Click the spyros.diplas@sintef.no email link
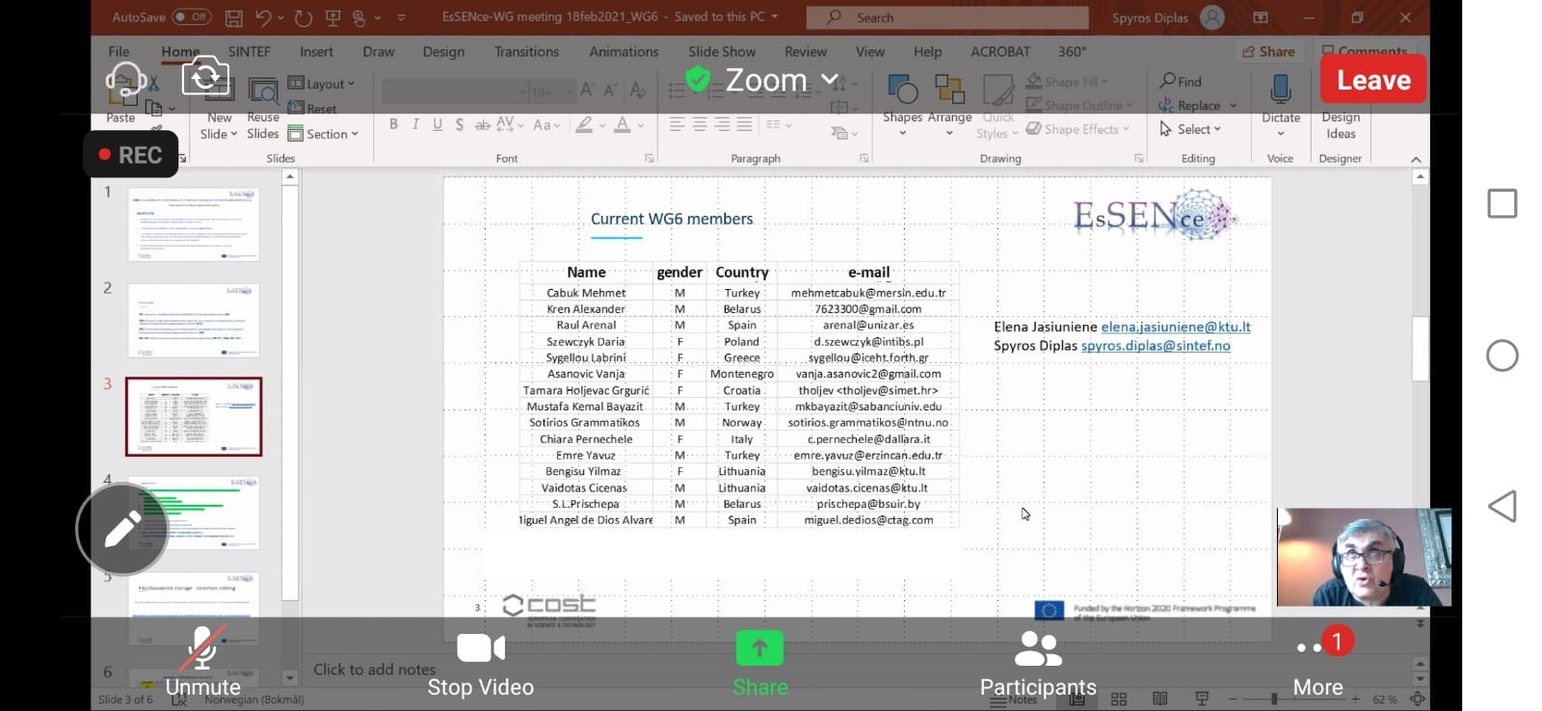This screenshot has height=711, width=1542. 1155,346
